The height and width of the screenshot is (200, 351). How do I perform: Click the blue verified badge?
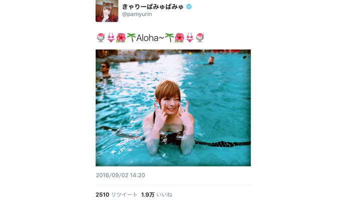pyautogui.click(x=189, y=6)
